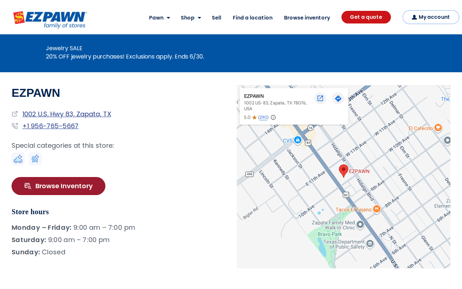Click the map address text 1002 US-83
This screenshot has height=289, width=462.
point(275,105)
